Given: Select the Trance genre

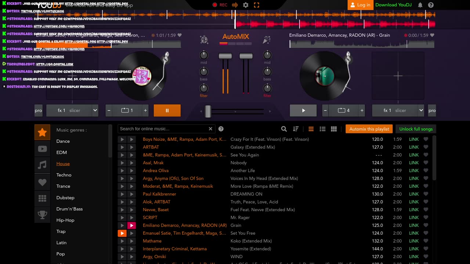Looking at the screenshot, I should tap(63, 186).
